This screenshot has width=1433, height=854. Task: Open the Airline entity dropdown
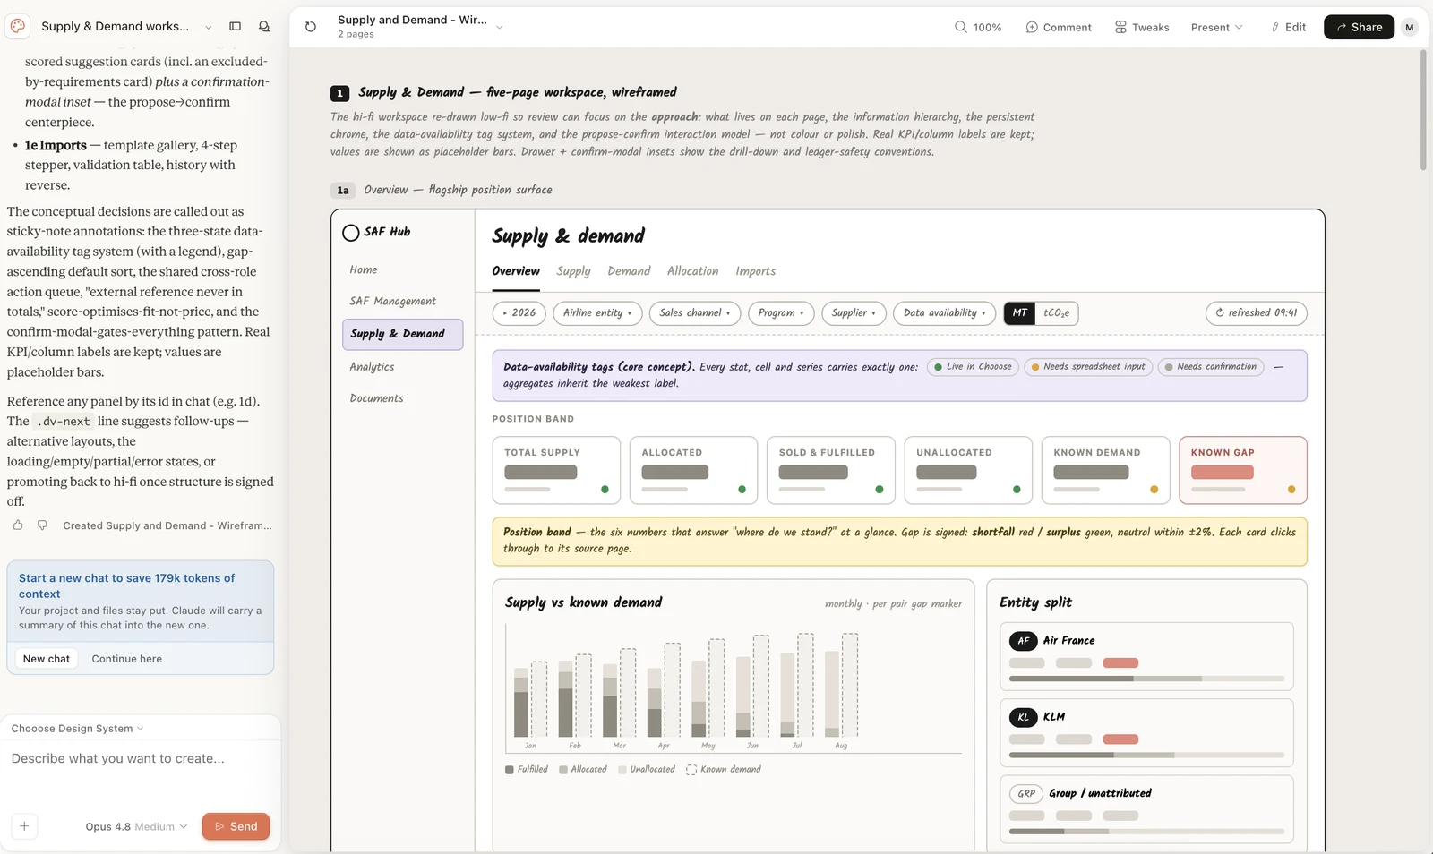pyautogui.click(x=597, y=313)
